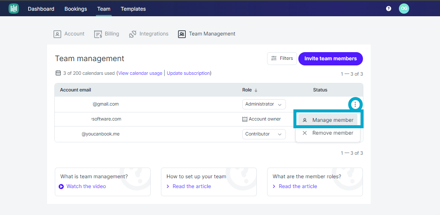
Task: Sort by the Role column arrow
Action: click(256, 90)
